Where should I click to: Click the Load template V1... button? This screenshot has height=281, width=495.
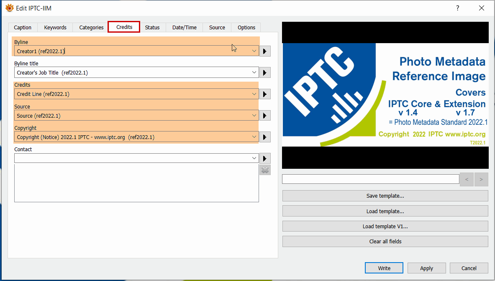(x=385, y=226)
